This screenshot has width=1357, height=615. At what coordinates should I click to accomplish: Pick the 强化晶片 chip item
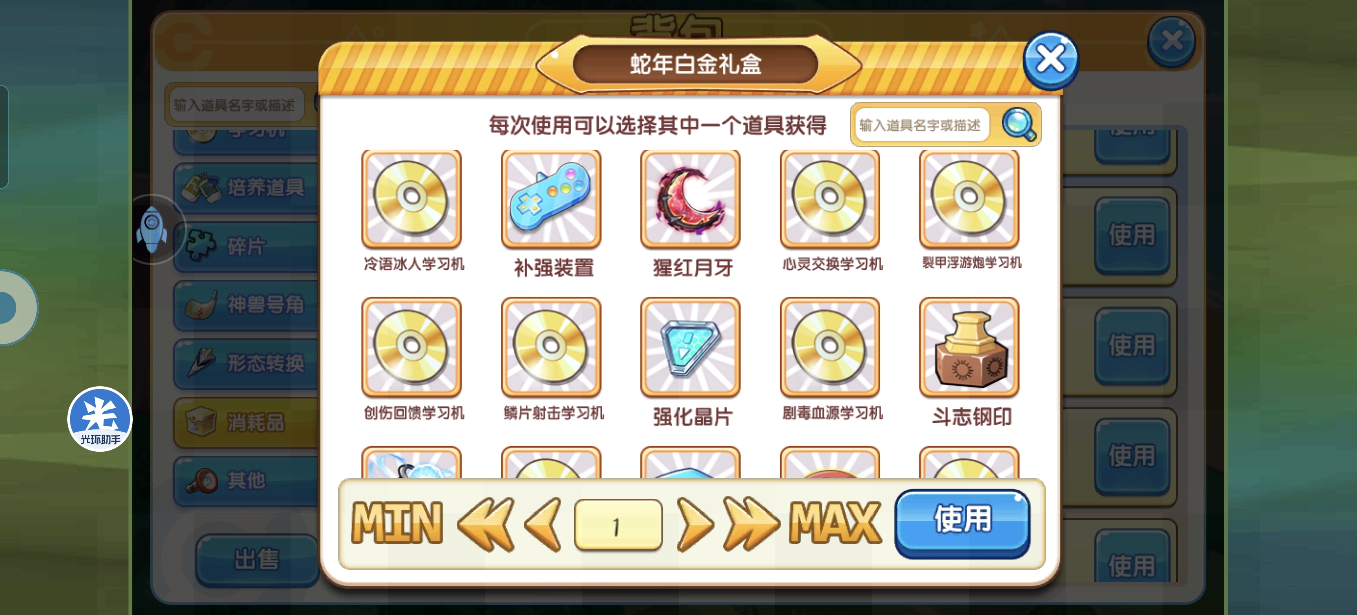point(690,347)
